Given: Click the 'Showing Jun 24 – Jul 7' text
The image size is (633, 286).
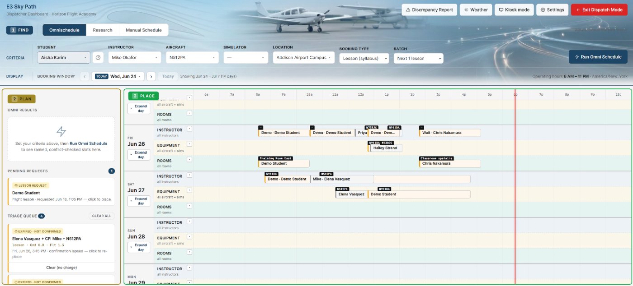Looking at the screenshot, I should coord(208,76).
